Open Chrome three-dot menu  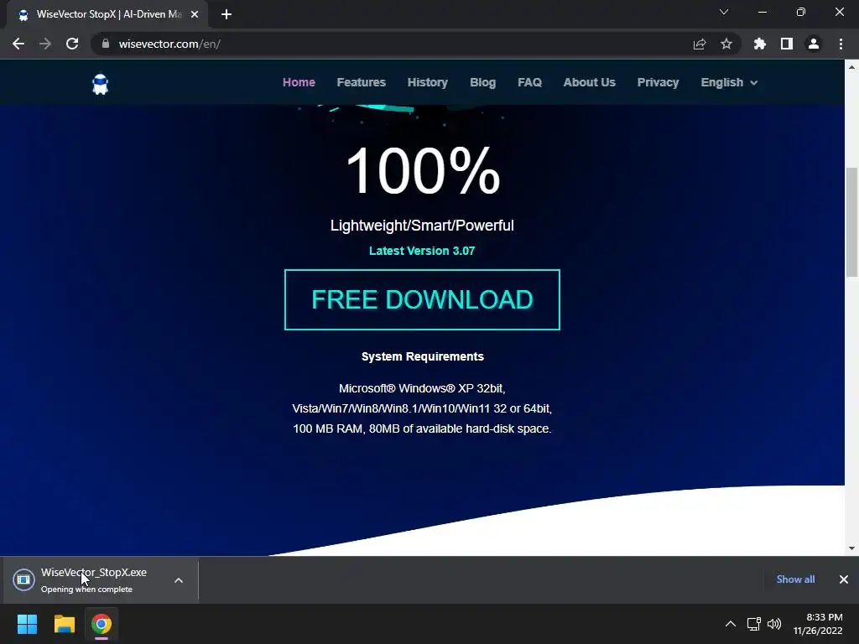841,44
